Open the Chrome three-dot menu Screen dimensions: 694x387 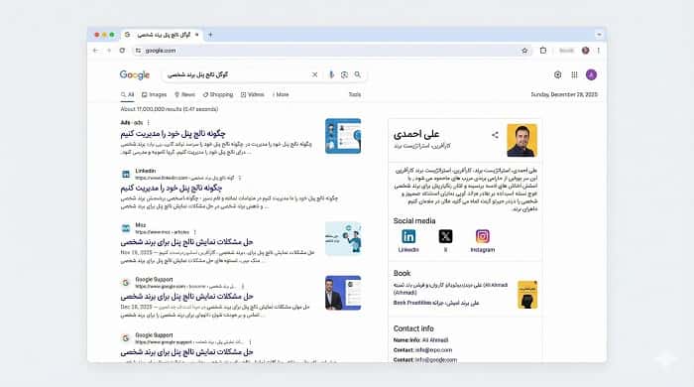[x=599, y=51]
